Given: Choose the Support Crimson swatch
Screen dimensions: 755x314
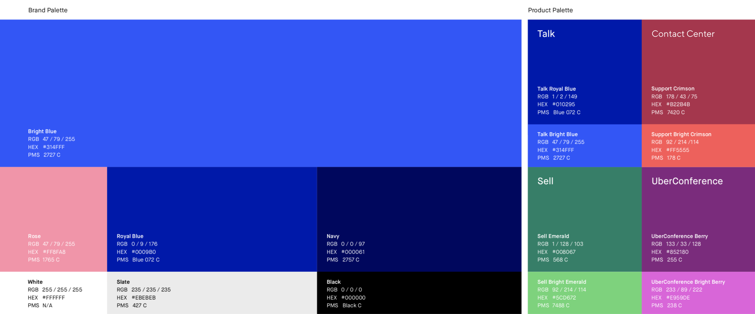Looking at the screenshot, I should pos(698,72).
